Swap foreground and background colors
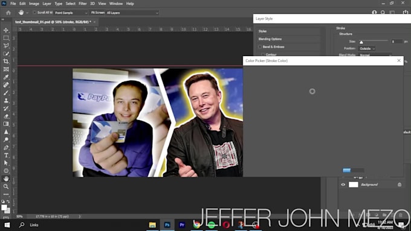 click(8, 201)
